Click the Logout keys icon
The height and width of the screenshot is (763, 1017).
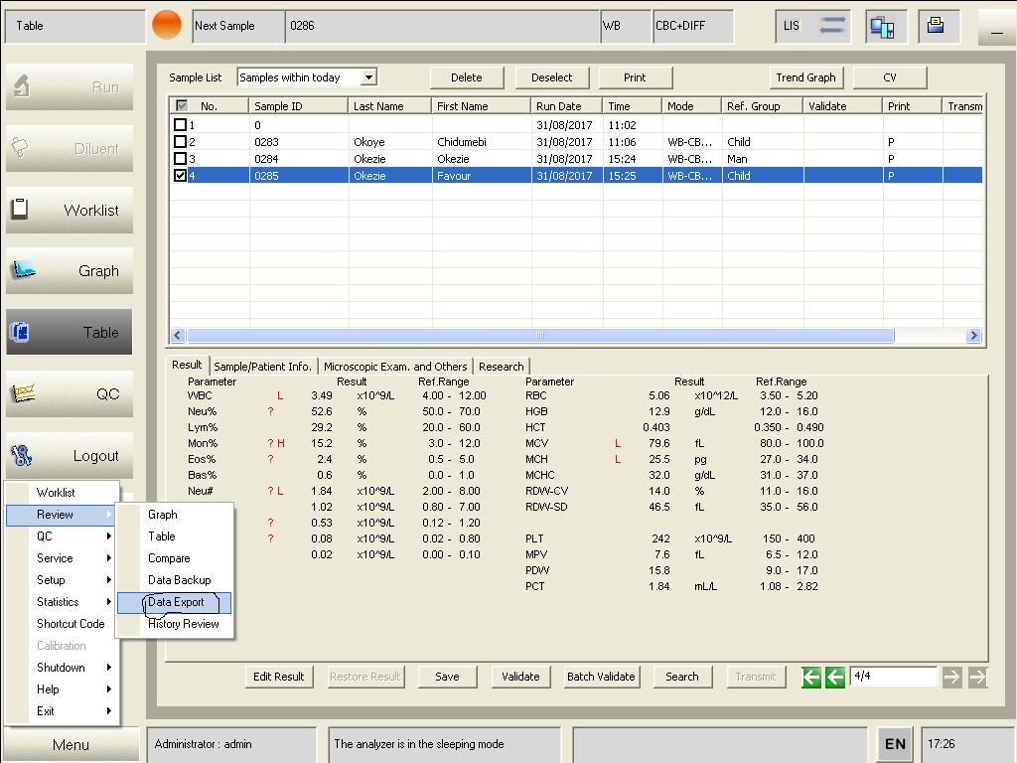coord(22,455)
